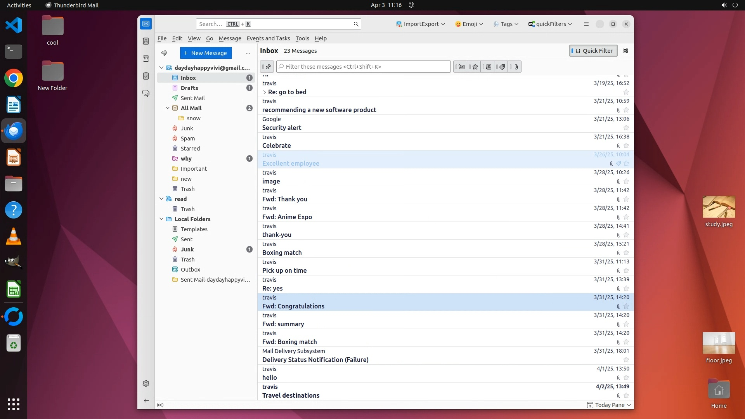Open the Chat space icon
Image resolution: width=745 pixels, height=419 pixels.
pyautogui.click(x=146, y=93)
